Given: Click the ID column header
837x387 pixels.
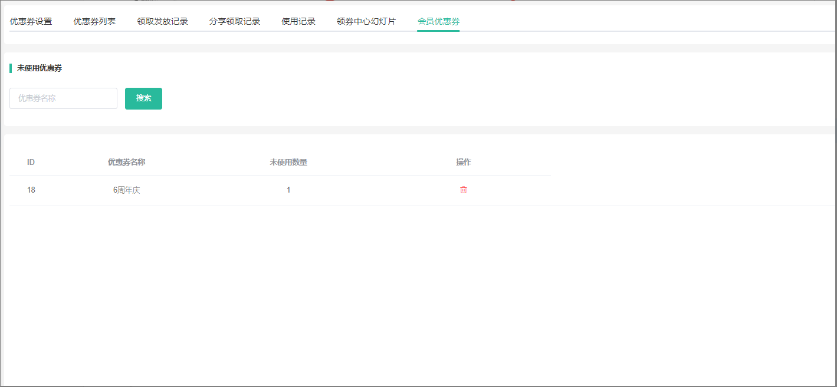Looking at the screenshot, I should coord(31,162).
